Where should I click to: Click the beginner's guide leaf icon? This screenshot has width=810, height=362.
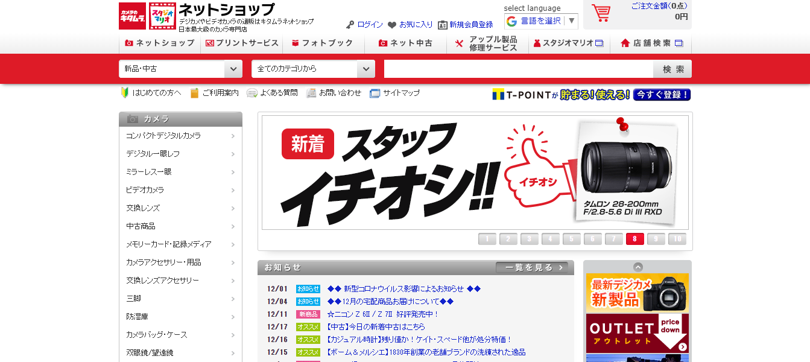[125, 93]
